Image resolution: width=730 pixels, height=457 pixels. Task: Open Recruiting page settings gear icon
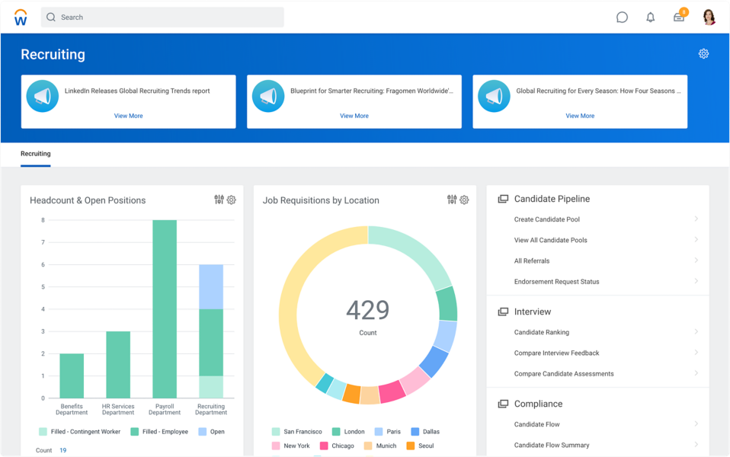point(703,54)
